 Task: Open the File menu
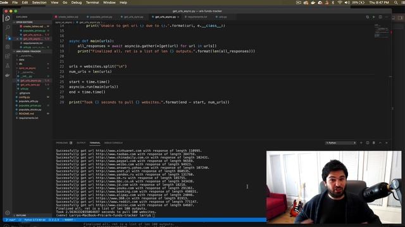15,3
